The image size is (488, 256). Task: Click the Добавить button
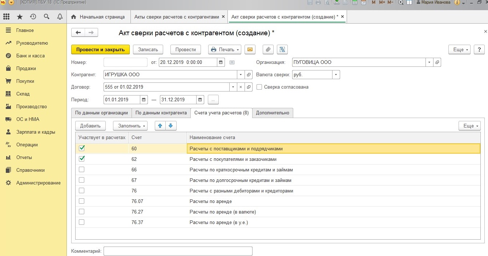click(90, 126)
